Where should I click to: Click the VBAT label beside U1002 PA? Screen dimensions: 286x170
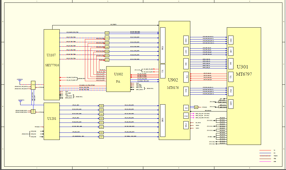pyautogui.click(x=137, y=83)
